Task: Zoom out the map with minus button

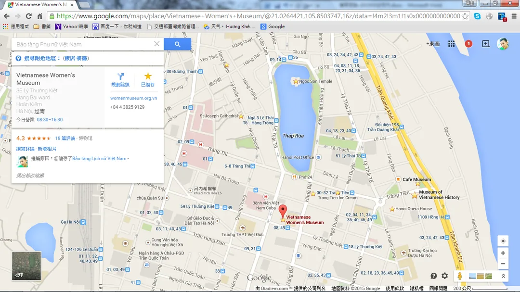Action: pos(503,264)
